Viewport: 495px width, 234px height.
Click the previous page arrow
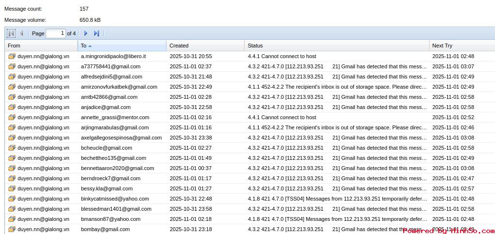click(x=21, y=33)
